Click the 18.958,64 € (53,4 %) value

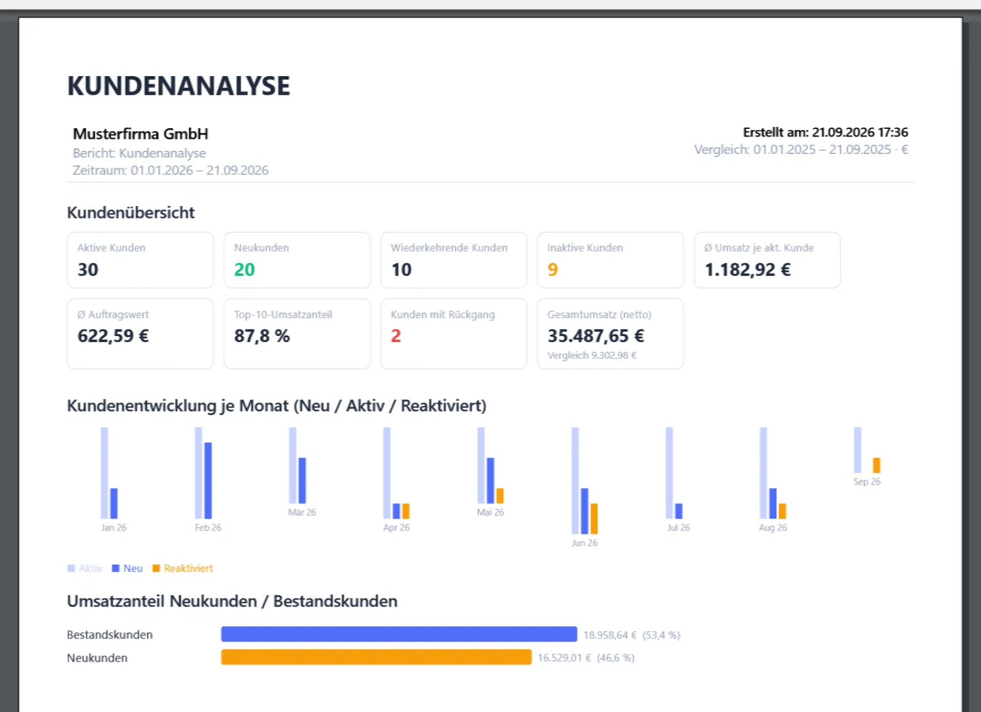tap(632, 635)
